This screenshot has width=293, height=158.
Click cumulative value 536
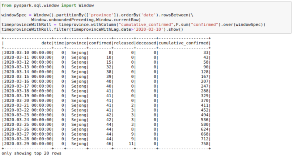(x=205, y=120)
